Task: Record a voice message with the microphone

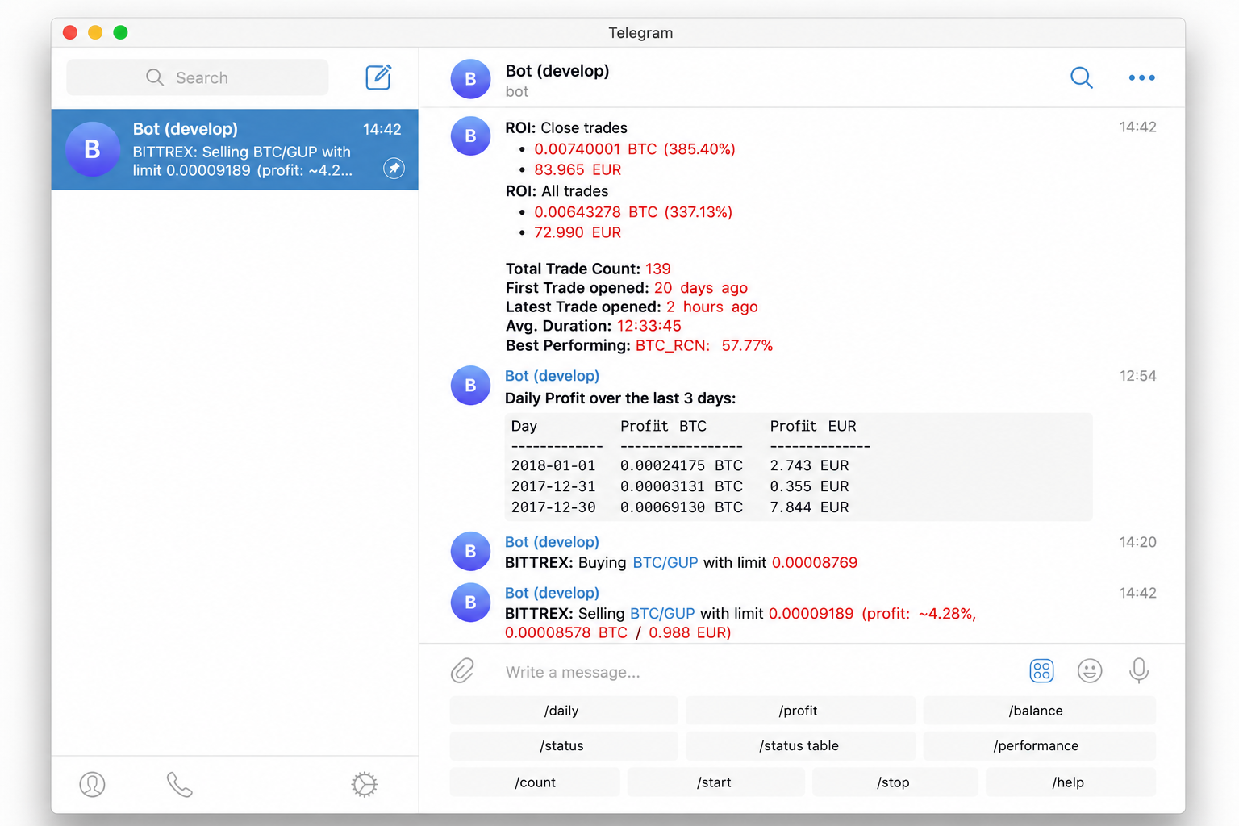Action: pyautogui.click(x=1139, y=670)
